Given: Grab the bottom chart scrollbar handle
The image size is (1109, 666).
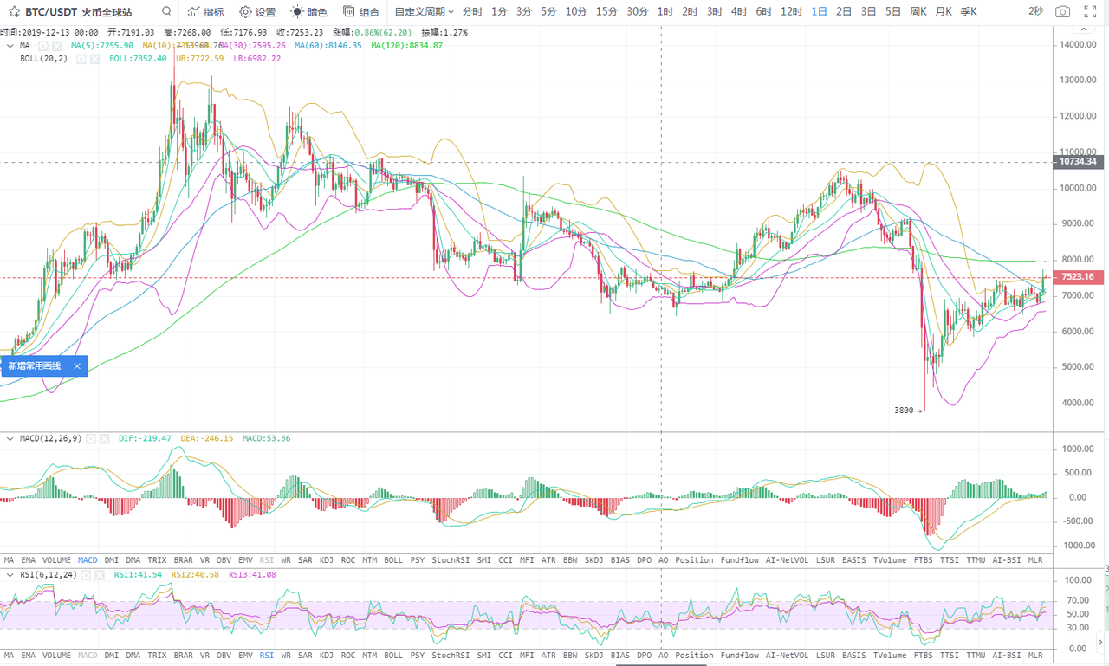Looking at the screenshot, I should tap(663, 664).
